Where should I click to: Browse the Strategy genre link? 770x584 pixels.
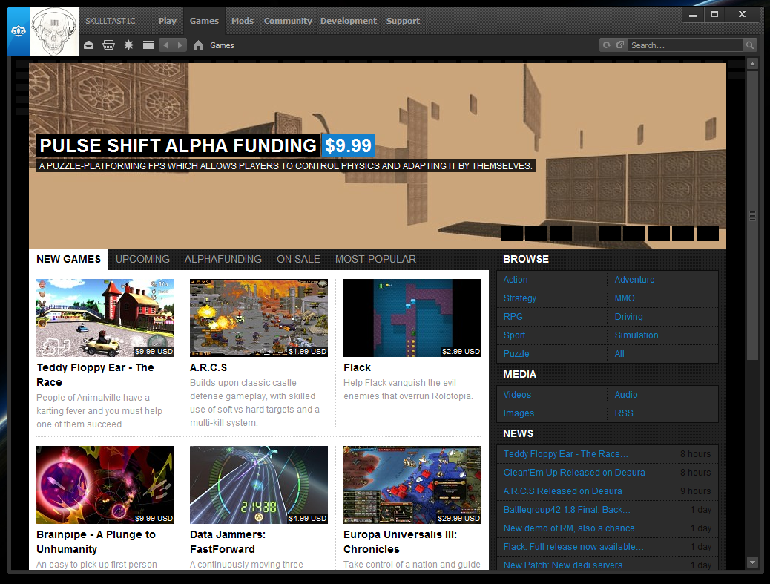coord(519,298)
